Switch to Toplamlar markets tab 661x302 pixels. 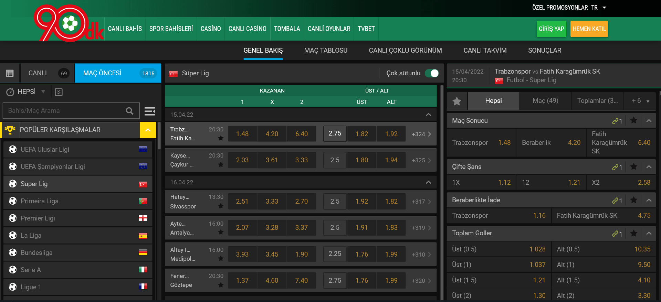click(x=598, y=101)
